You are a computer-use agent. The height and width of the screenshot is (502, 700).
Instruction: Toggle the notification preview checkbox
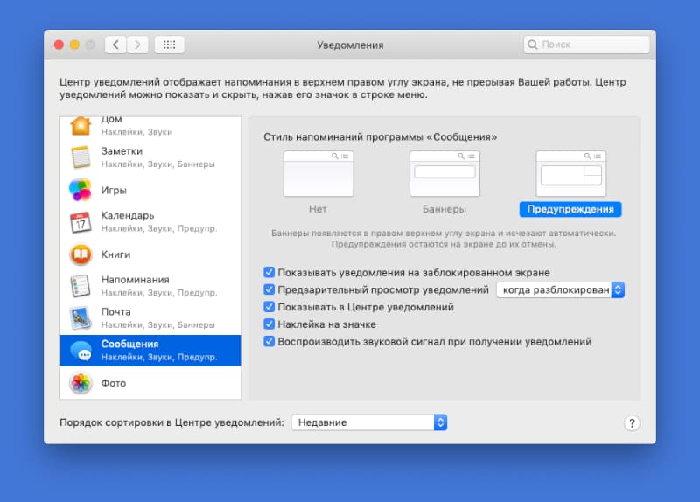[x=269, y=289]
